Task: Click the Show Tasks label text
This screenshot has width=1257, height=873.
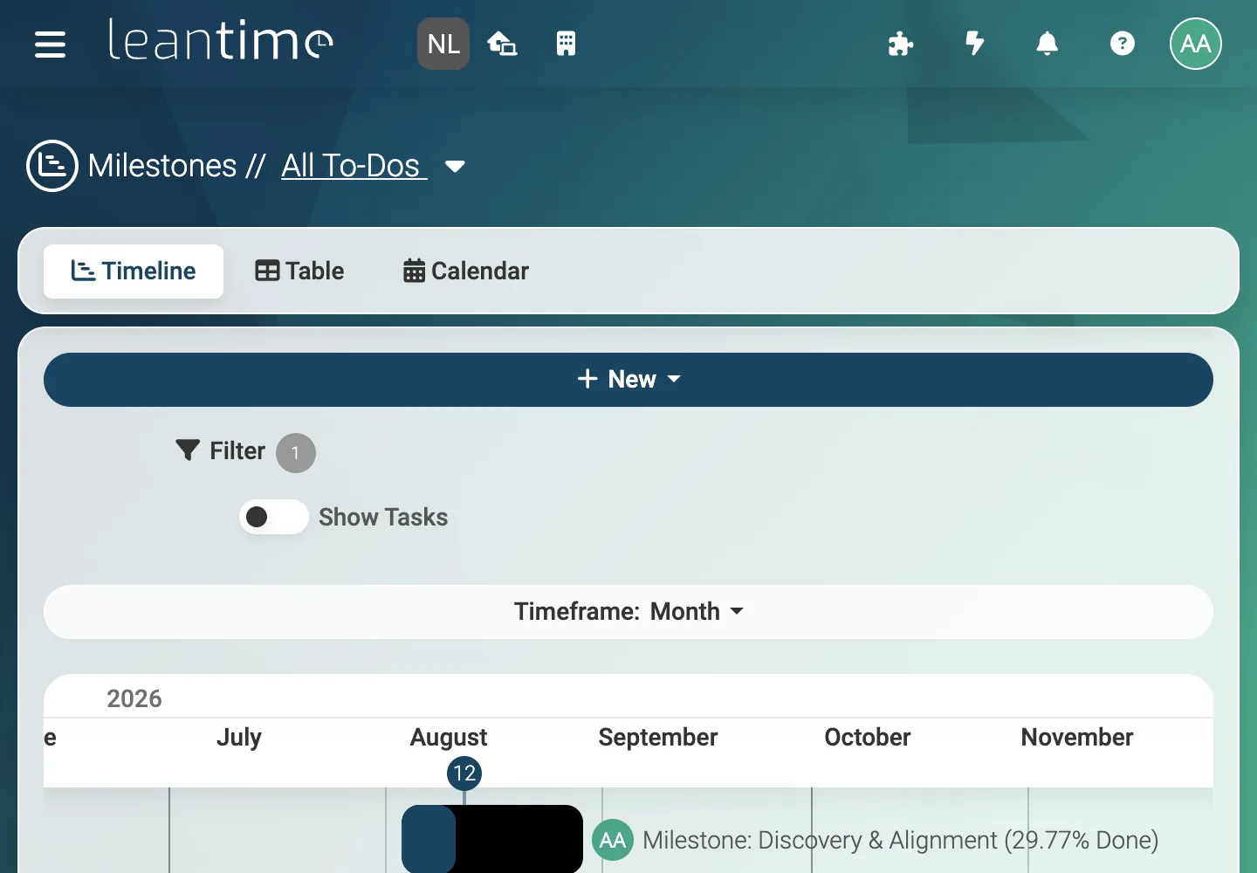Action: (383, 517)
